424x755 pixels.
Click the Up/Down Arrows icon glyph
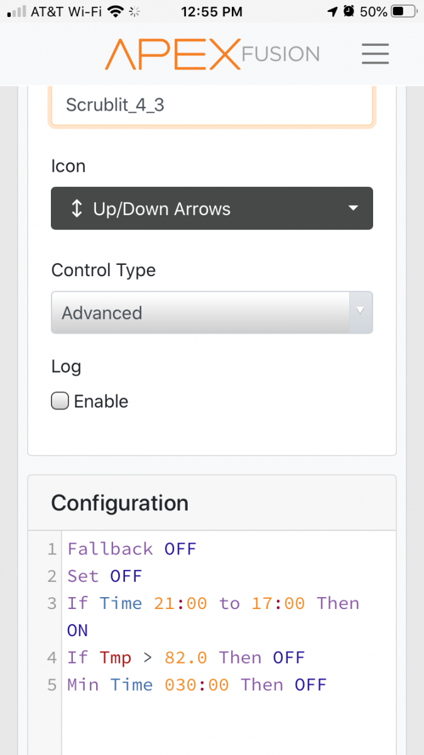click(x=77, y=209)
